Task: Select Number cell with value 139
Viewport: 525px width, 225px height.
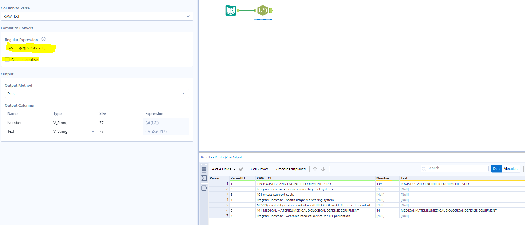Action: tap(387, 184)
